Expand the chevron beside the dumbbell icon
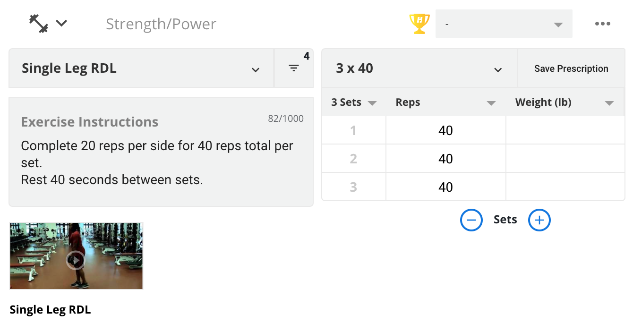The width and height of the screenshot is (633, 323). click(x=62, y=23)
